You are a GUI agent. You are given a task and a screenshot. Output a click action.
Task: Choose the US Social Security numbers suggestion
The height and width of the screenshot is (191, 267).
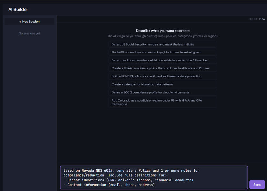[x=163, y=44]
